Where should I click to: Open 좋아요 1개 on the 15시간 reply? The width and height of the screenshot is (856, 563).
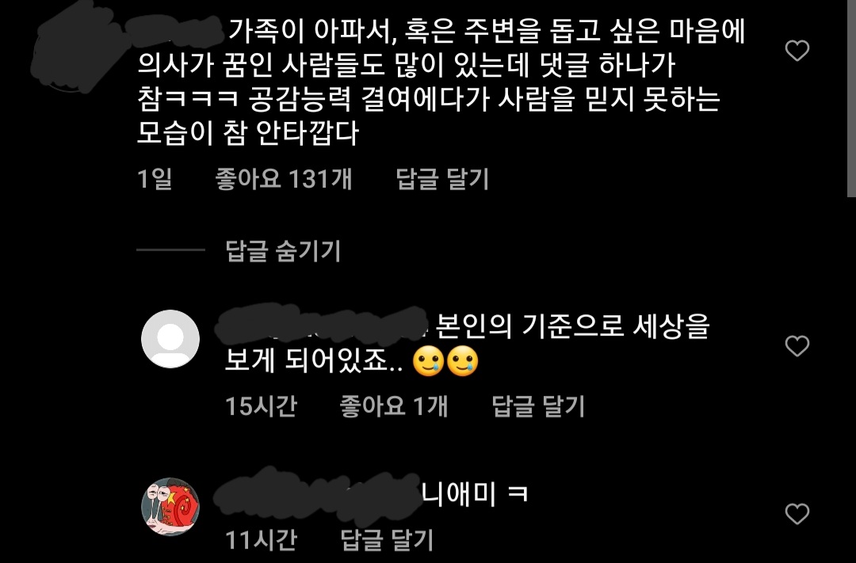[394, 406]
